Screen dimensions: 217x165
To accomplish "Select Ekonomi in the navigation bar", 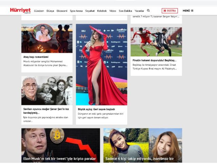I will pyautogui.click(x=62, y=11).
